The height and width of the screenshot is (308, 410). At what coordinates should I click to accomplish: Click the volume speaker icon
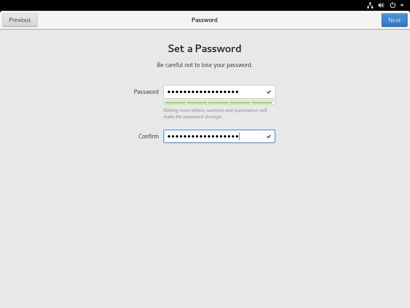click(381, 5)
